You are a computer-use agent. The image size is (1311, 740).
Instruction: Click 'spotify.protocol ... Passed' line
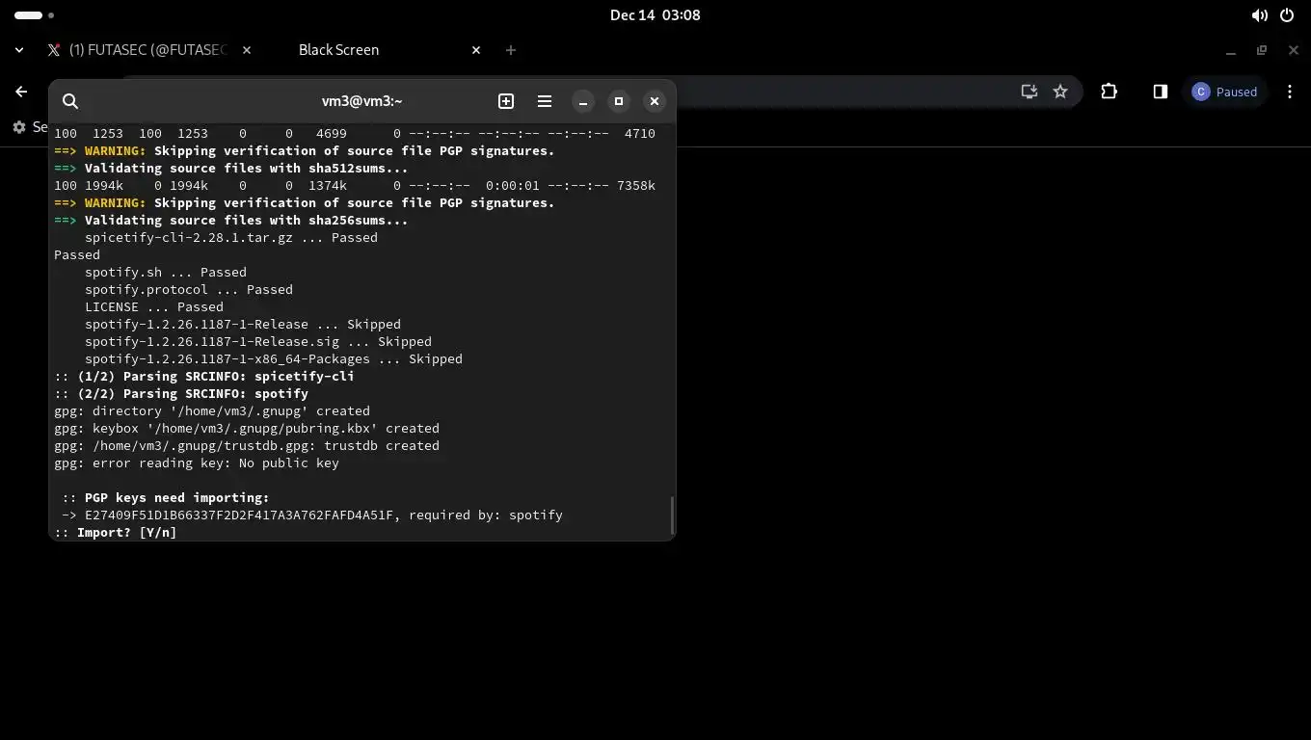click(x=189, y=289)
